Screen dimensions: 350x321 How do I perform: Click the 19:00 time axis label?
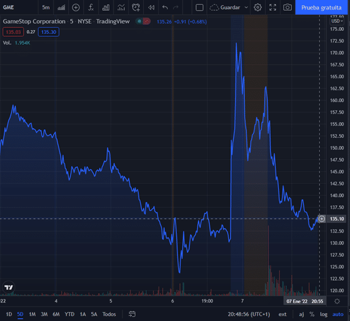[x=207, y=301]
